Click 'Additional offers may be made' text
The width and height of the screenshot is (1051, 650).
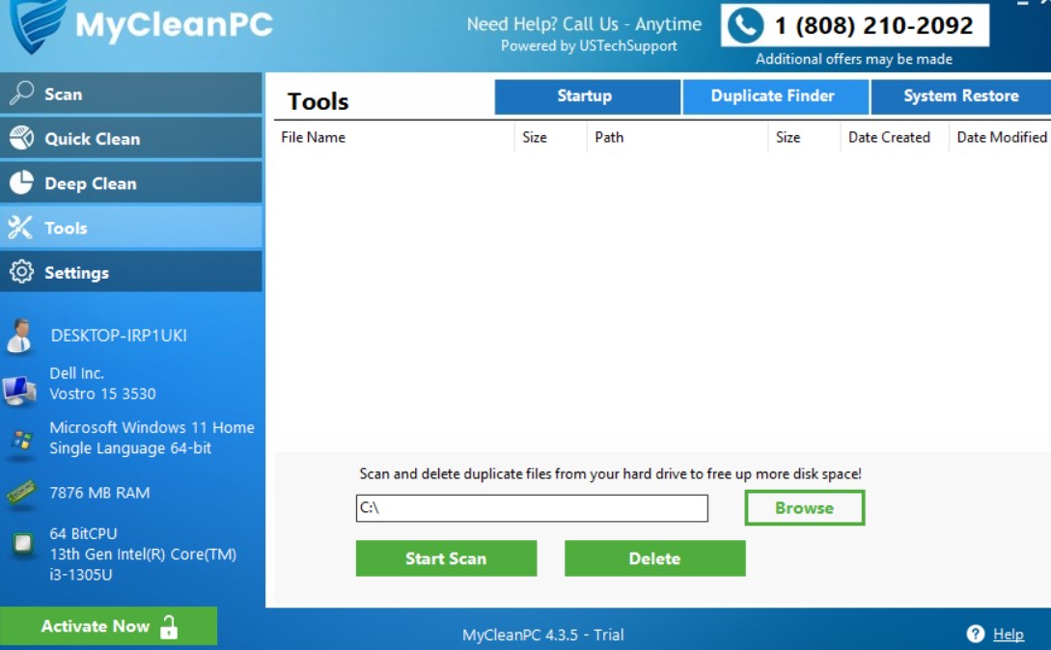[854, 59]
